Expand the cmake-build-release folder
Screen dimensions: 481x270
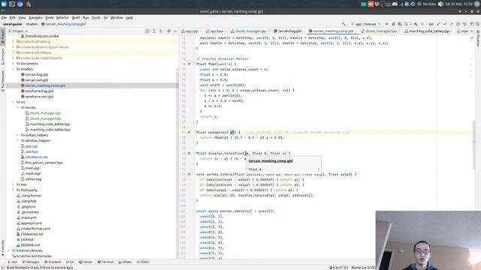pos(14,52)
